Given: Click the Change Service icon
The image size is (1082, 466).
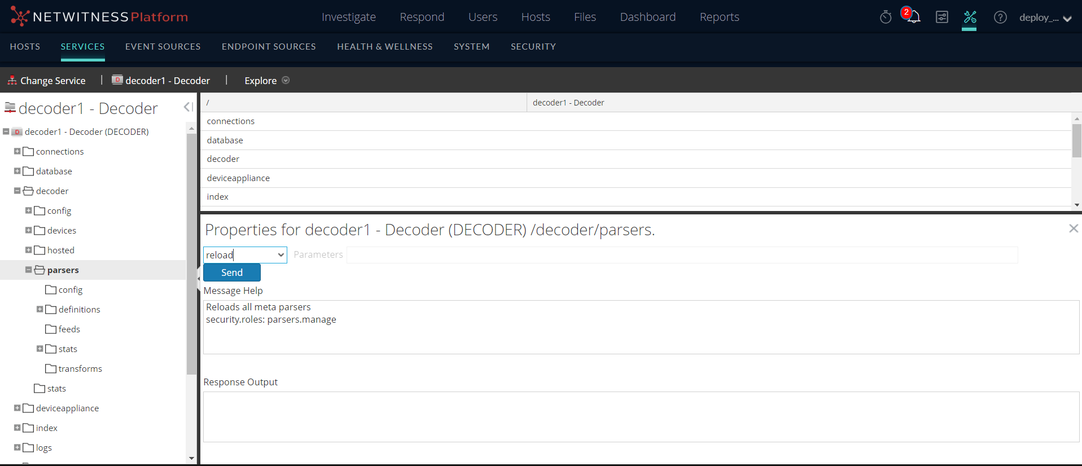Looking at the screenshot, I should coord(12,81).
